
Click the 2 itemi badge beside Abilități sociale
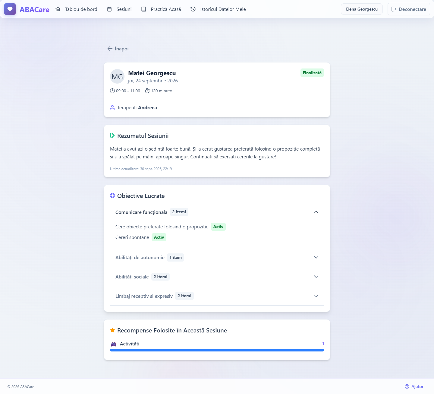[160, 277]
